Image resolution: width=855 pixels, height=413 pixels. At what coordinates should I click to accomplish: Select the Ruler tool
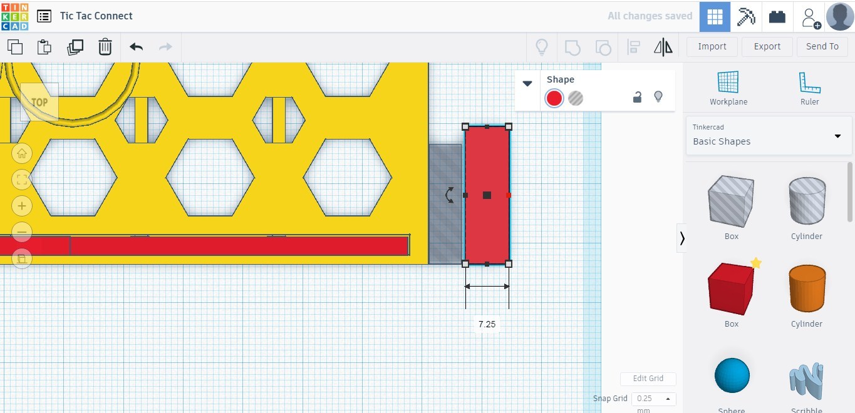click(x=809, y=88)
